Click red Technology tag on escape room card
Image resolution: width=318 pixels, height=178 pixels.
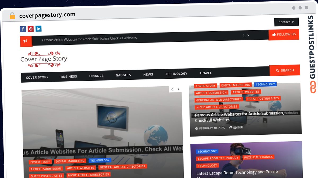pos(207,166)
